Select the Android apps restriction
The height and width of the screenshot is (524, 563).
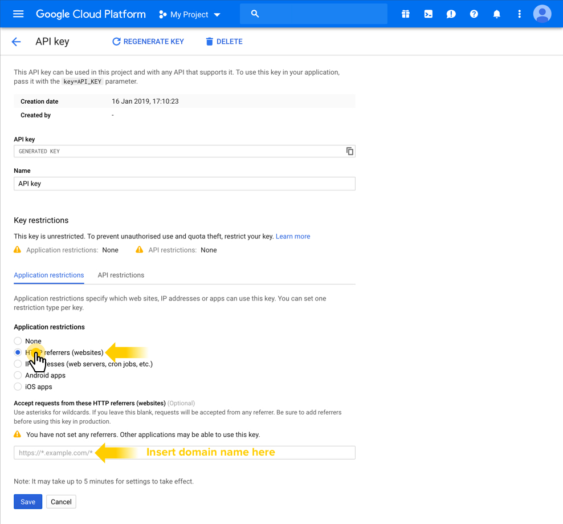point(18,375)
